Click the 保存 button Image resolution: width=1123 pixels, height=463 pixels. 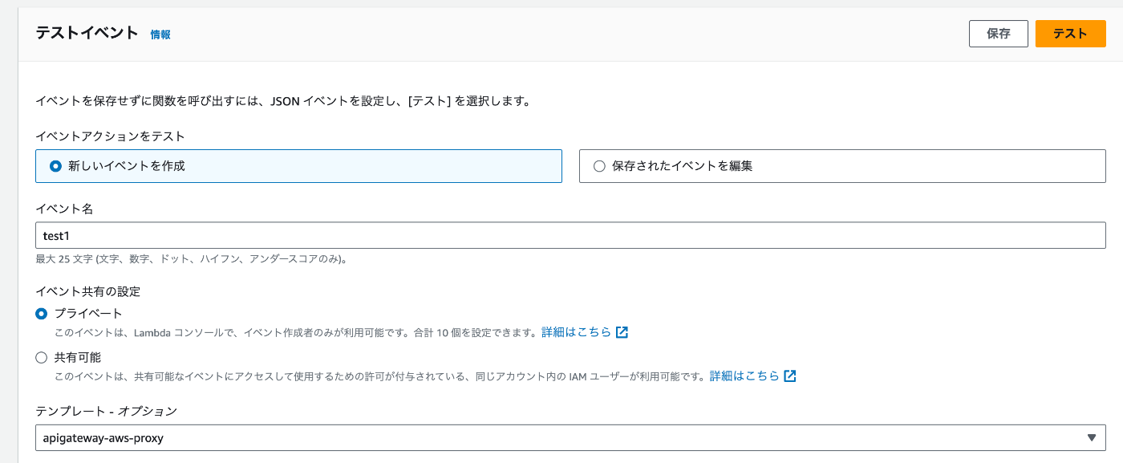tap(999, 34)
